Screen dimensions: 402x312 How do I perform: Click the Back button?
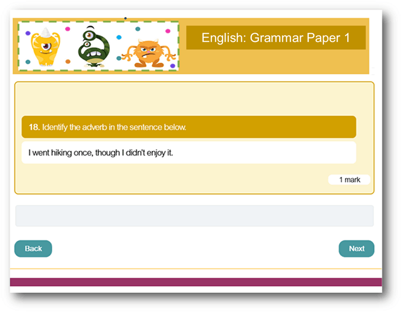click(33, 248)
